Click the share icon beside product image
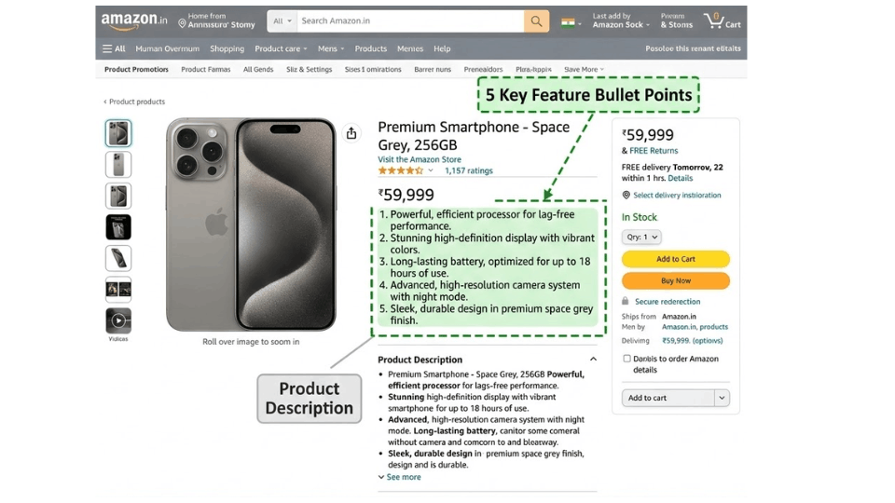 [351, 133]
